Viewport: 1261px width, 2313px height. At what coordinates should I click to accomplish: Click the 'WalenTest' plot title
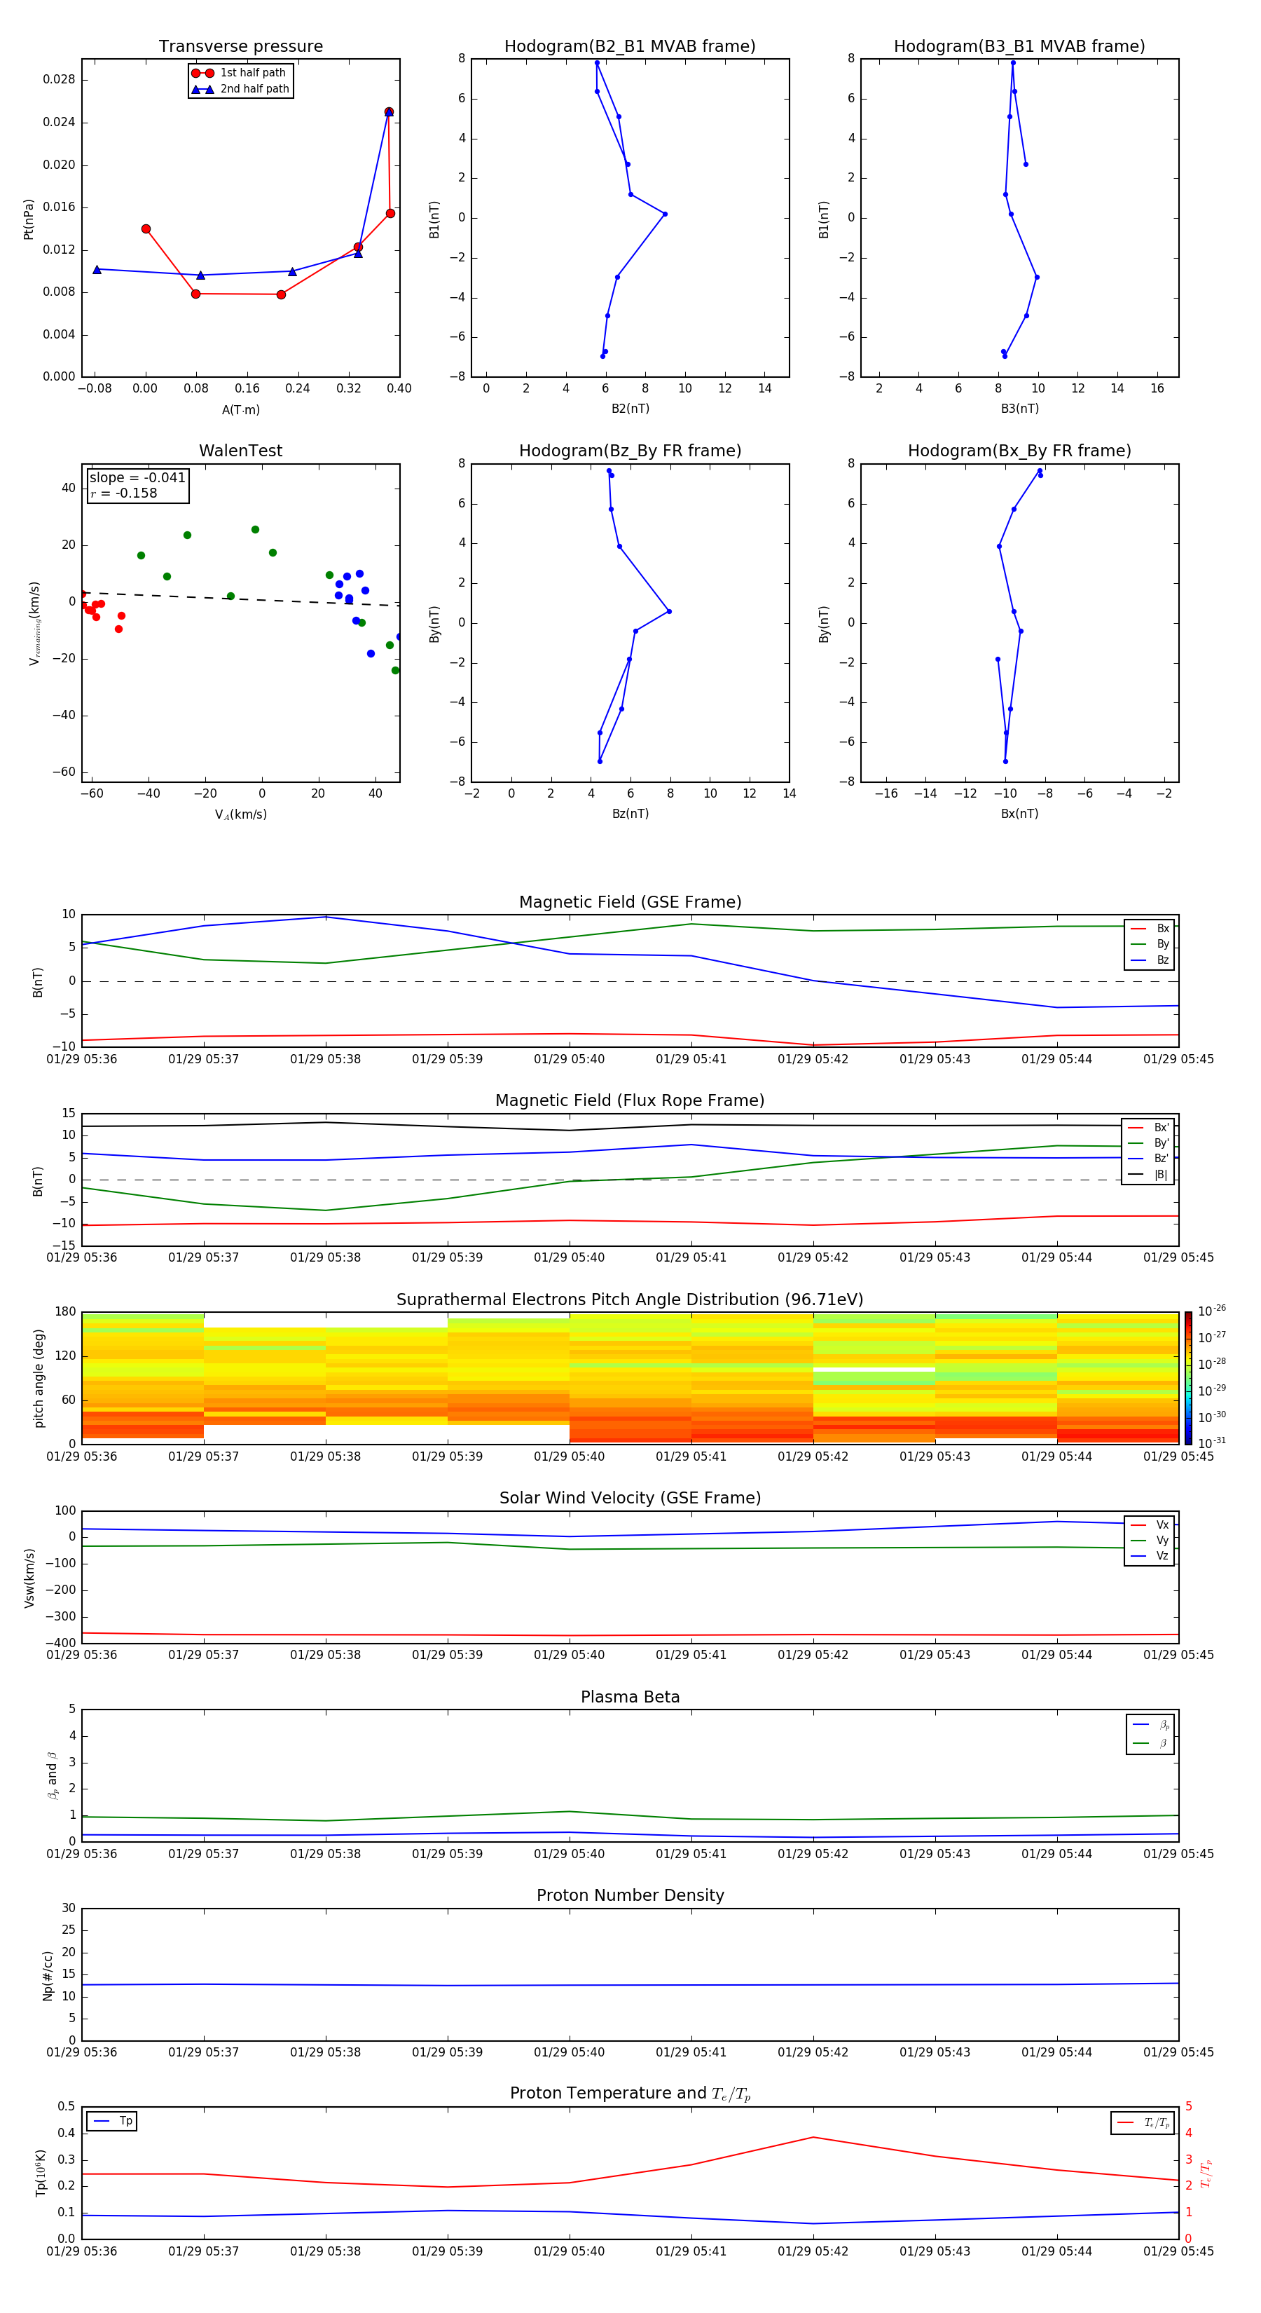point(240,451)
